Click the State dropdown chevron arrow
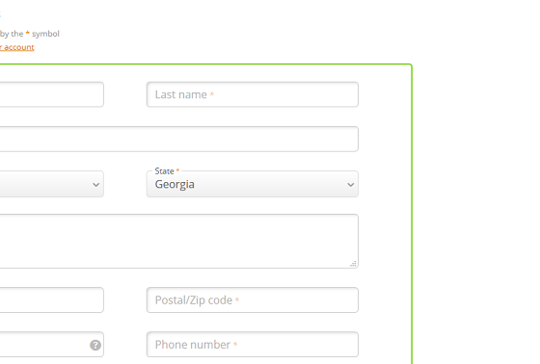This screenshot has height=364, width=540. 351,185
